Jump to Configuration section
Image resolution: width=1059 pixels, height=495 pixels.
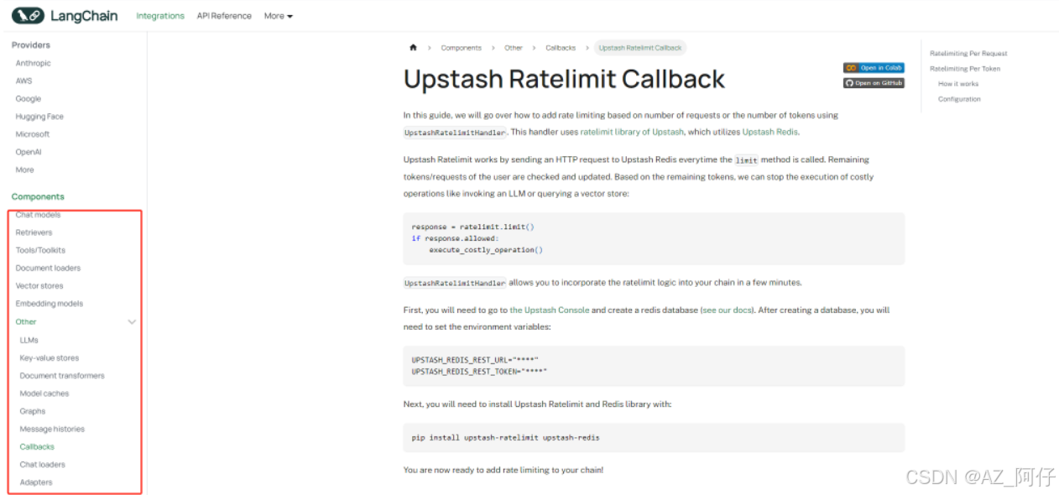pos(959,99)
